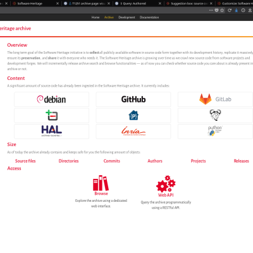The height and width of the screenshot is (253, 253).
Task: Click the clock history icon in toolbar
Action: pyautogui.click(x=243, y=10)
